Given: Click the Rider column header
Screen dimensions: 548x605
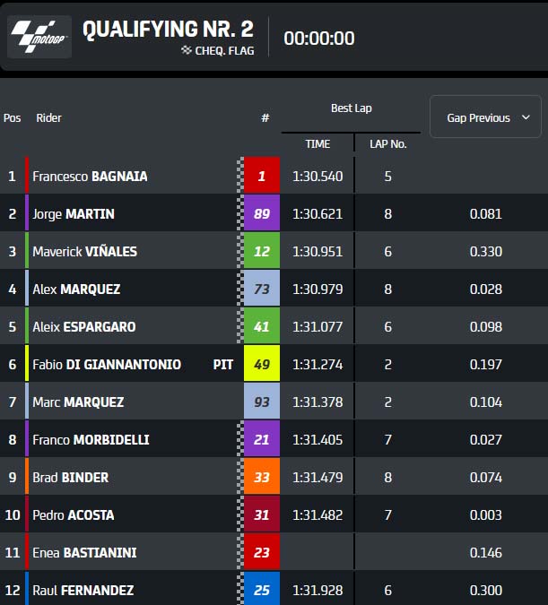Looking at the screenshot, I should click(48, 117).
